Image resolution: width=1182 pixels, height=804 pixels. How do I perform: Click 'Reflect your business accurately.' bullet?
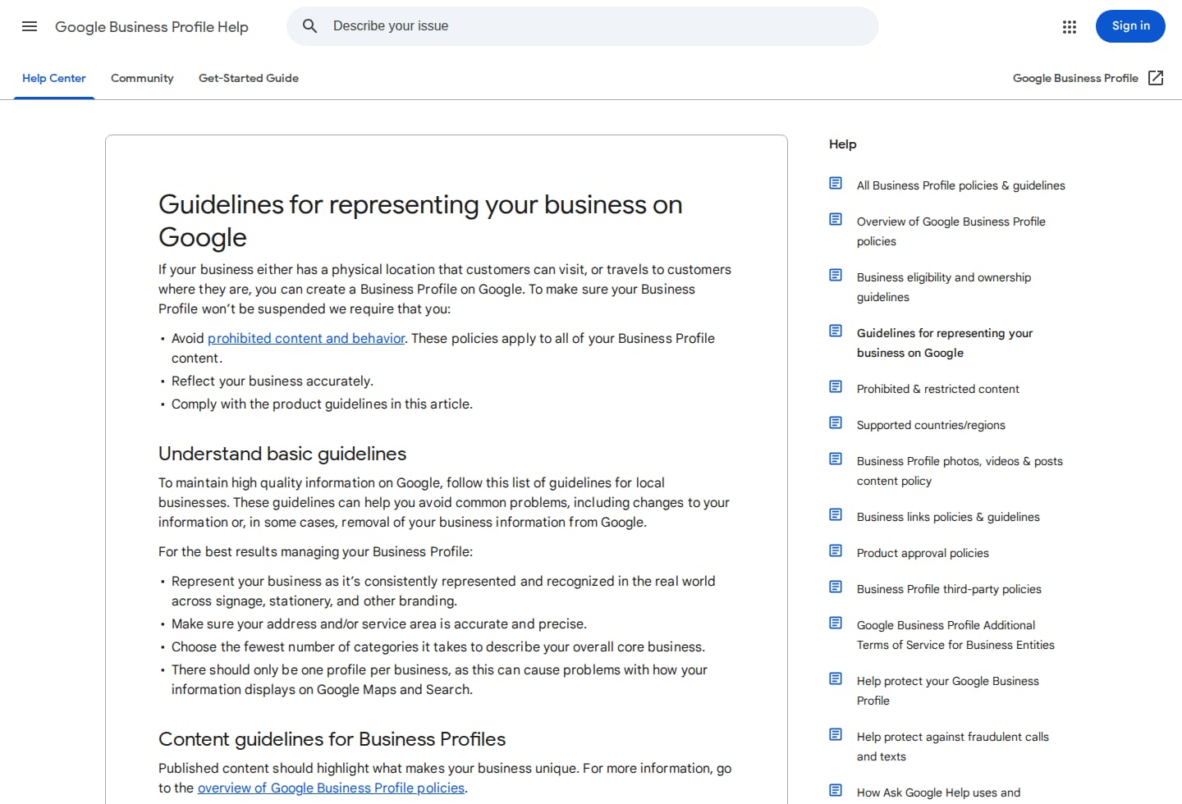(273, 381)
